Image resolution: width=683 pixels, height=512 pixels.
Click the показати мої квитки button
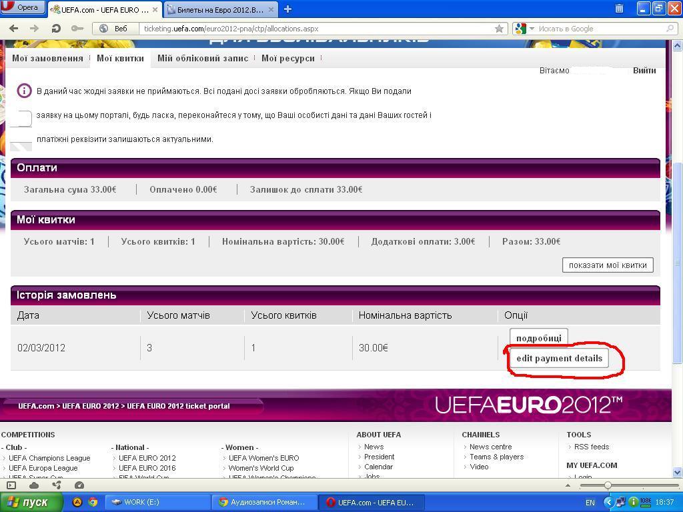point(608,265)
